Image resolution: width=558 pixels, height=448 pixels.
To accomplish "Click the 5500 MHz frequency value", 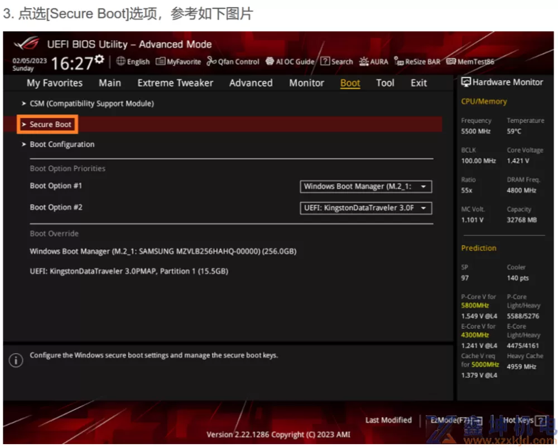I will (476, 131).
